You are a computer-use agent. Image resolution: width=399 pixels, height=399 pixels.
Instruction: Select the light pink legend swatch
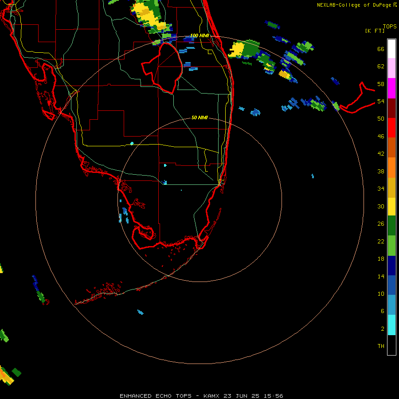391,68
